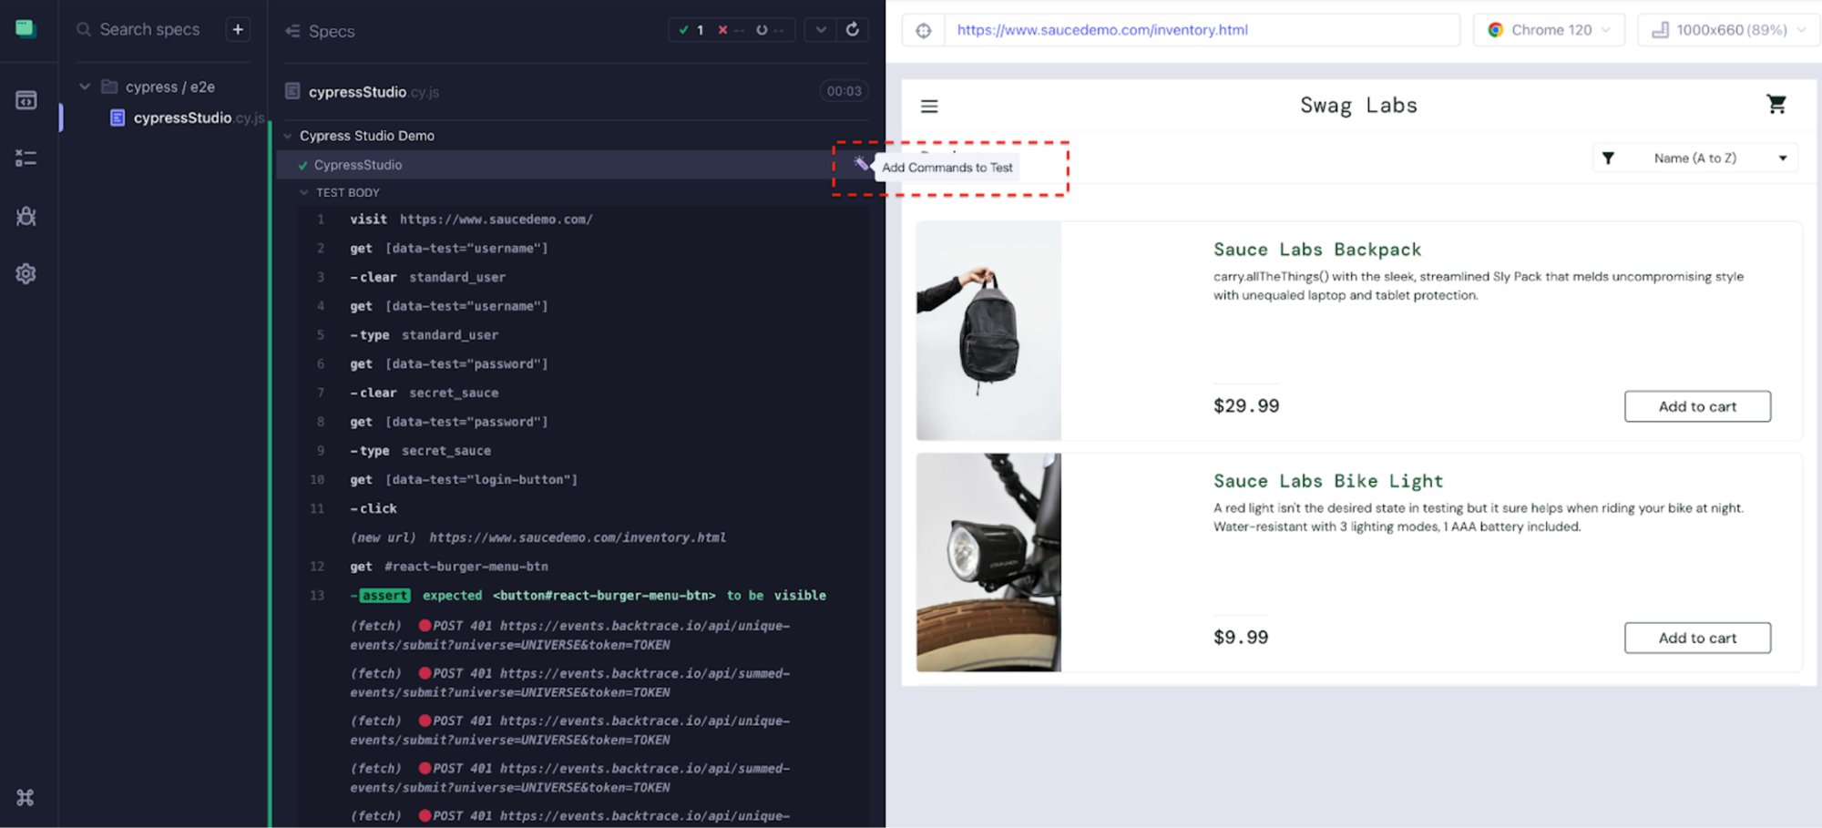Open the viewport size 1000x660 dropdown
1822x828 pixels.
tap(1728, 30)
